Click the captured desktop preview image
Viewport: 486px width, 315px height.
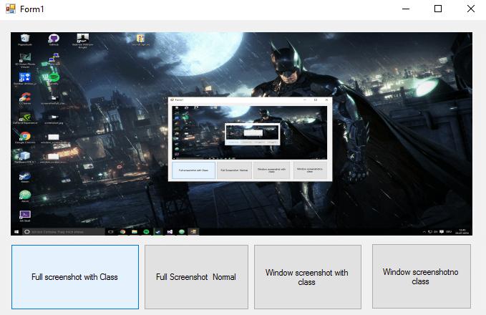click(241, 134)
